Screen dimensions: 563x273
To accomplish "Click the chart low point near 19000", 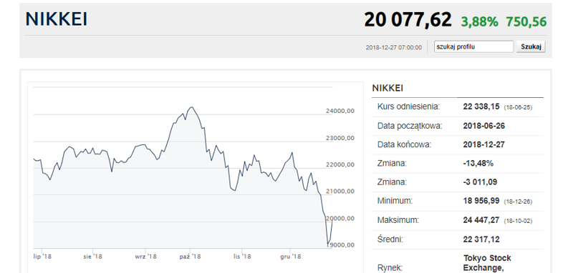I will pyautogui.click(x=327, y=244).
